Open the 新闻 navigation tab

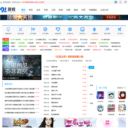tap(61, 10)
